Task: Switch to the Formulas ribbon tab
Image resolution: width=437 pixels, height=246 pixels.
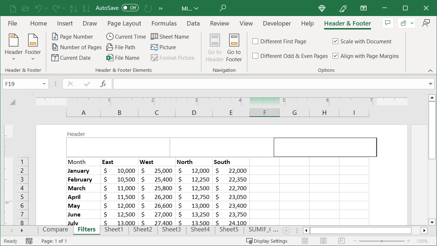Action: point(164,23)
